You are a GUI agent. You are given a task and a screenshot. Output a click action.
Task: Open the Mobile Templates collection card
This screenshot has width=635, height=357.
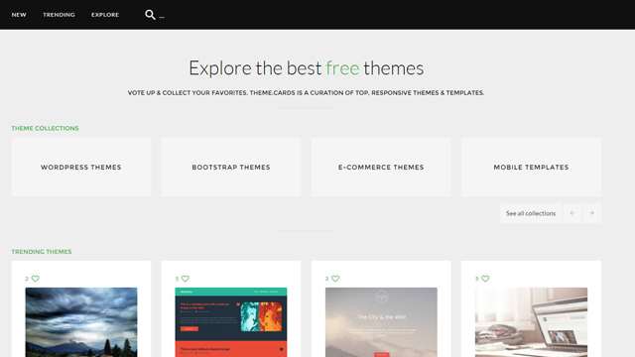point(531,168)
